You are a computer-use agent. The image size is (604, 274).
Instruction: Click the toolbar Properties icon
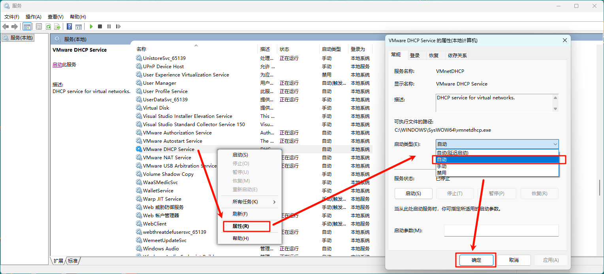[x=39, y=26]
